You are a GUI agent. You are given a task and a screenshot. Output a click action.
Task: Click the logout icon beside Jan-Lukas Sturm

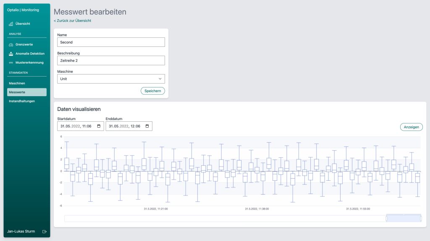45,231
